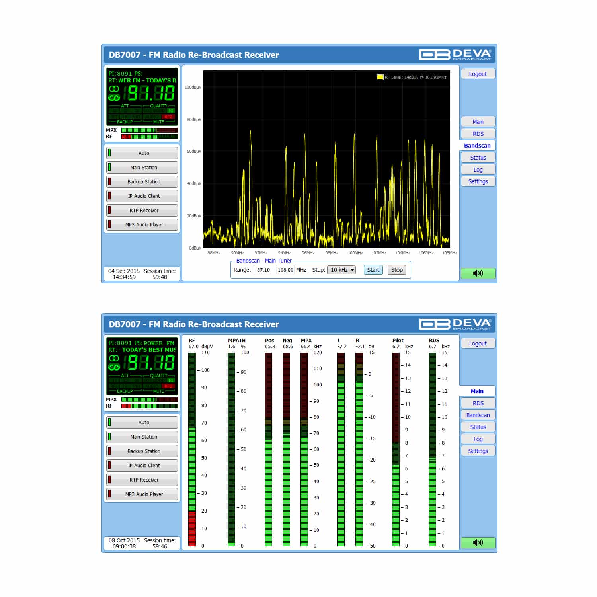Click active Main tab in bottom window
This screenshot has width=597, height=597.
pos(477,391)
